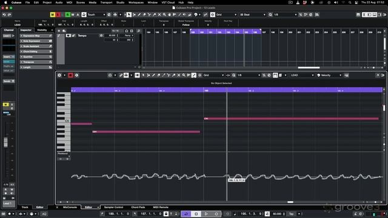The width and height of the screenshot is (388, 218).
Task: Open the 1/8 quantize preset dropdown in main toolbar
Action: (x=285, y=15)
